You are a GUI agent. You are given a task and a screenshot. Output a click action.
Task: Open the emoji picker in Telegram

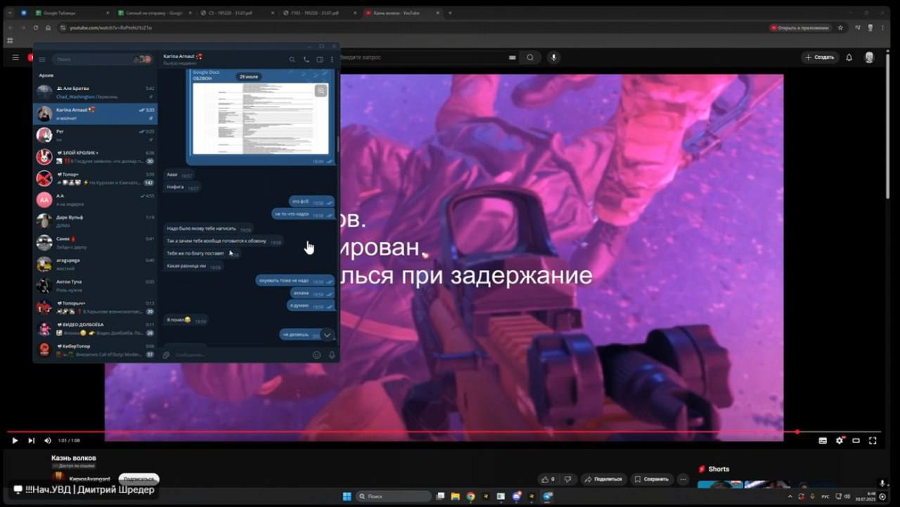[x=317, y=355]
